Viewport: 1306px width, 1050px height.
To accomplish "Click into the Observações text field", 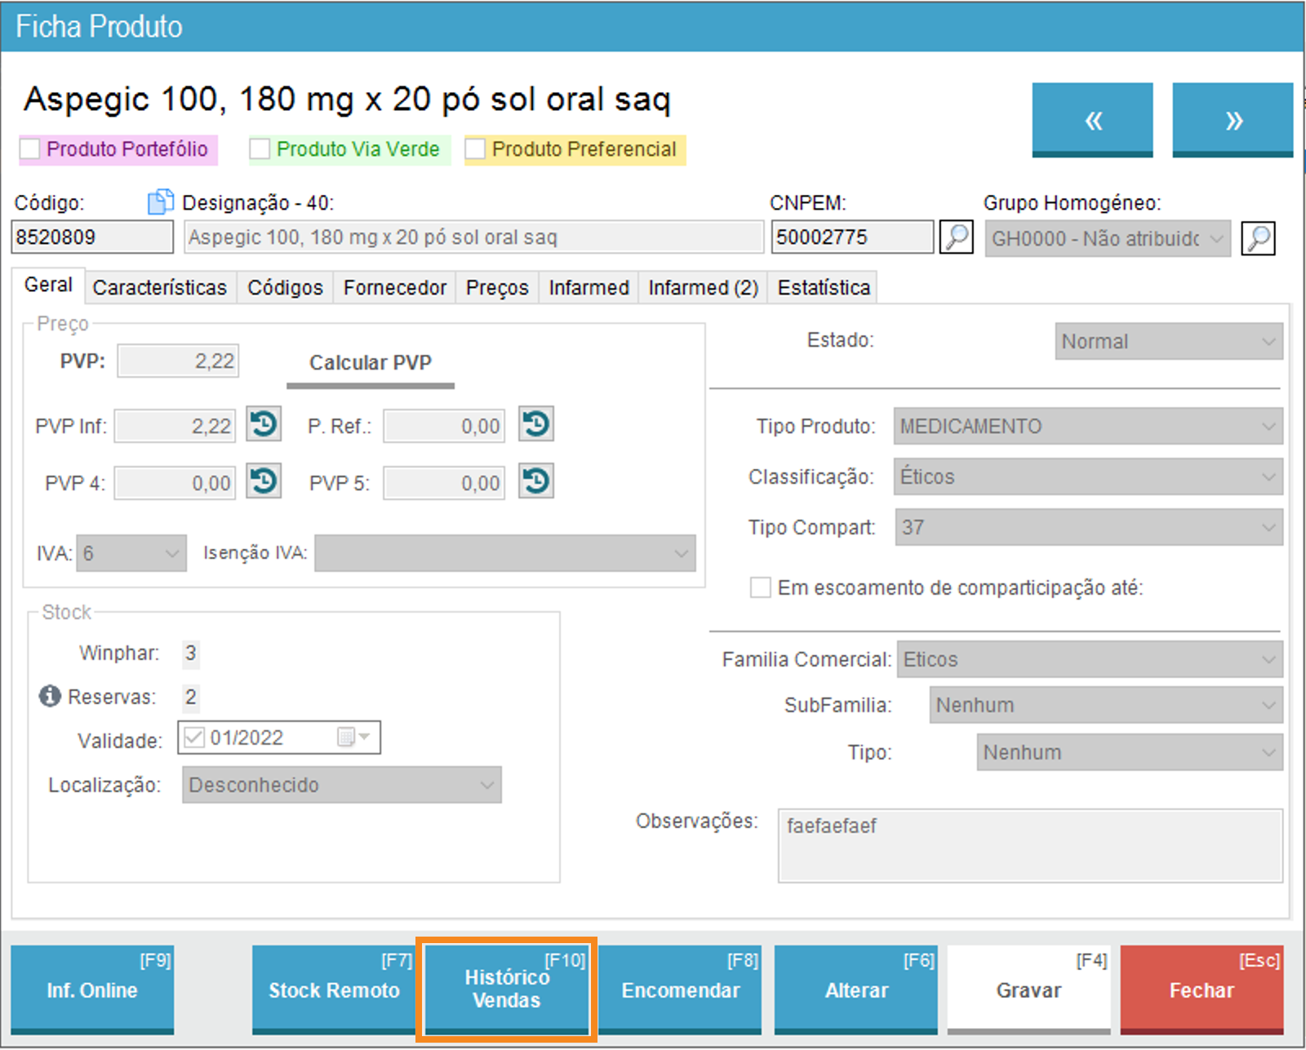I will [1029, 845].
